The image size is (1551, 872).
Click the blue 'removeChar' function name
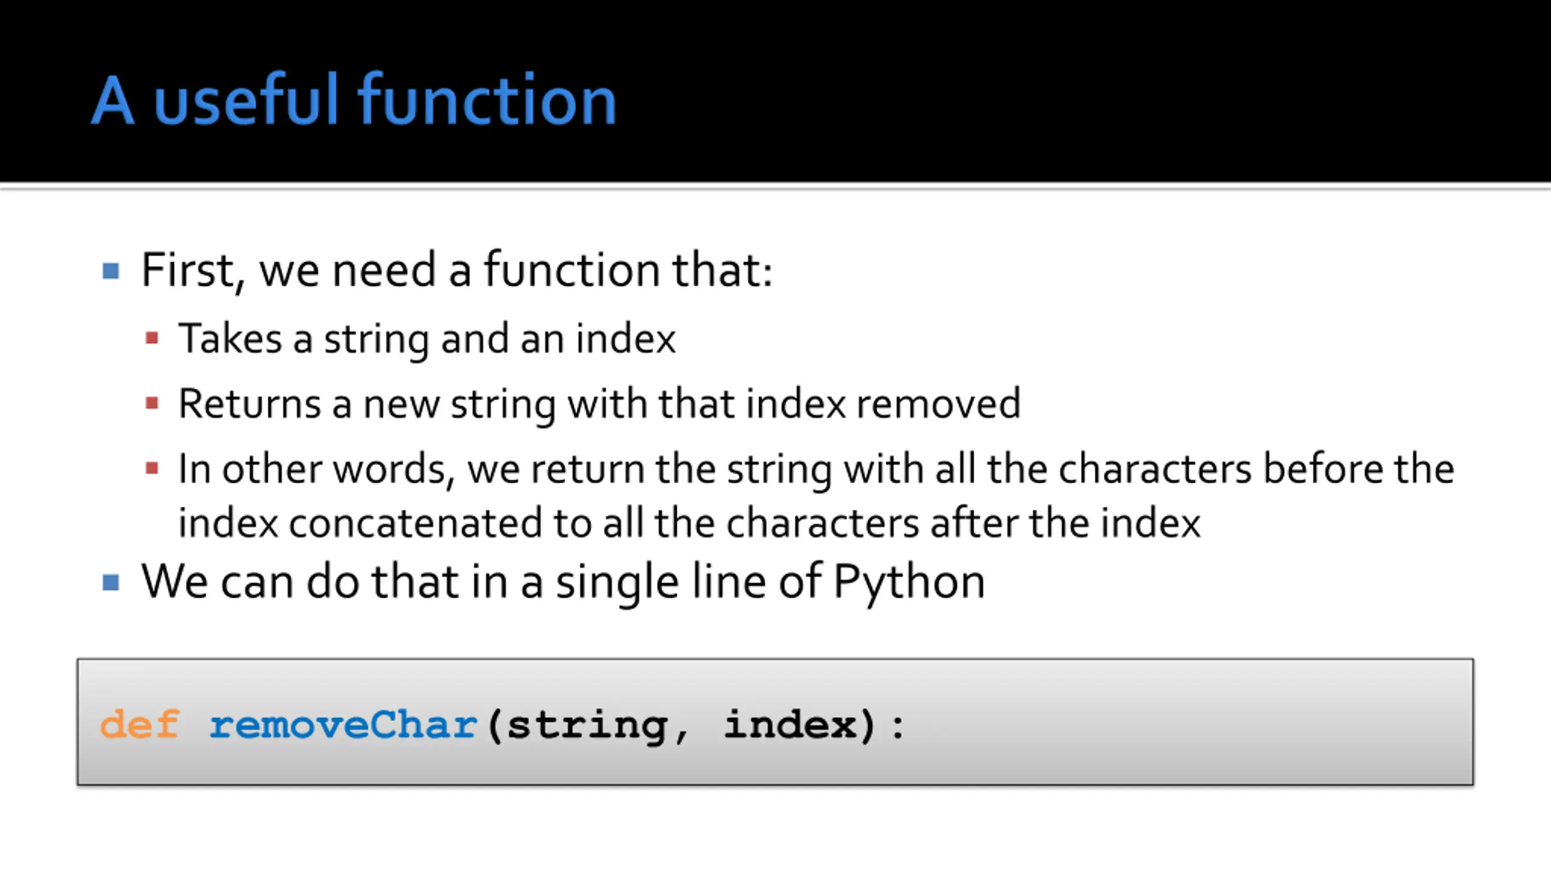click(344, 725)
